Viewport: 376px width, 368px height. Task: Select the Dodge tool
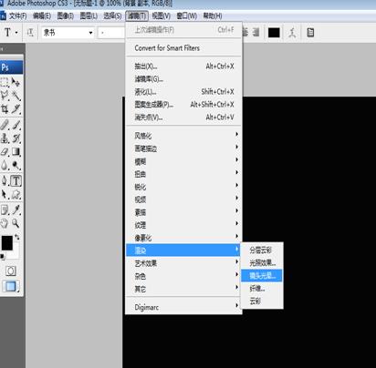coord(16,165)
